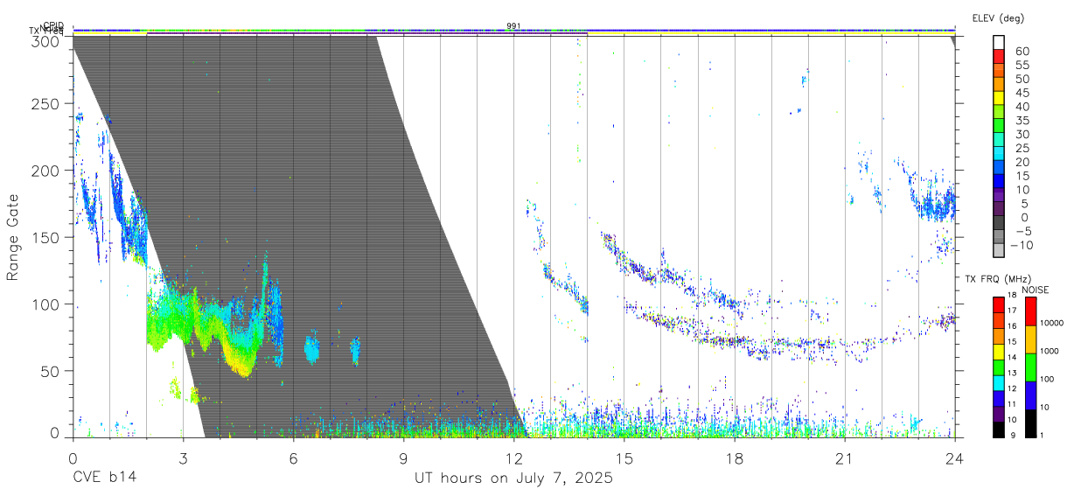Click the cyan swatch in TX FRQ colorbar

998,382
